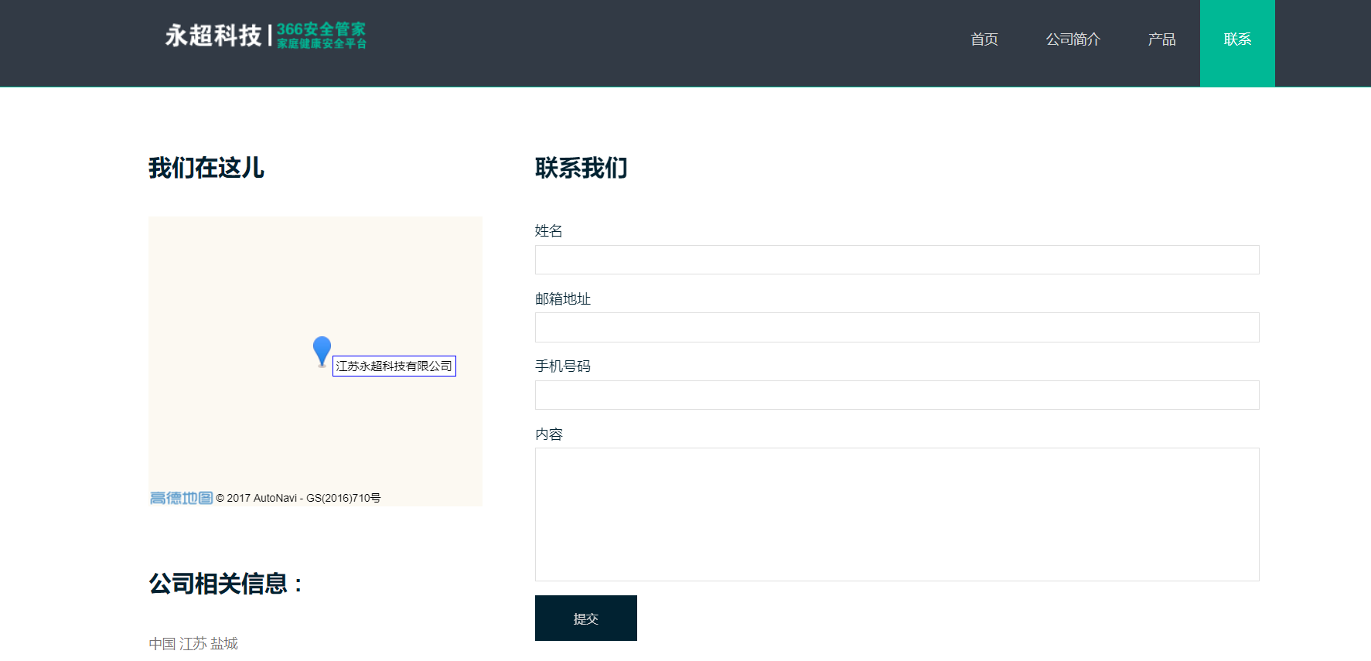The height and width of the screenshot is (661, 1371).
Task: Click the 我们在这儿 heading
Action: coord(206,168)
